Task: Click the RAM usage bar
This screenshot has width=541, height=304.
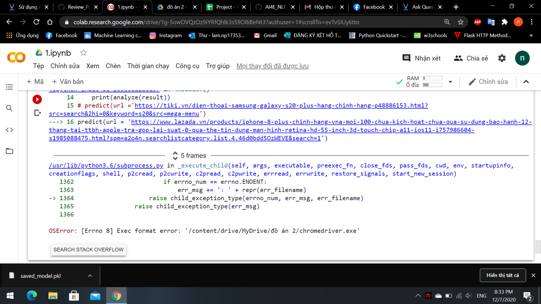Action: pos(432,78)
